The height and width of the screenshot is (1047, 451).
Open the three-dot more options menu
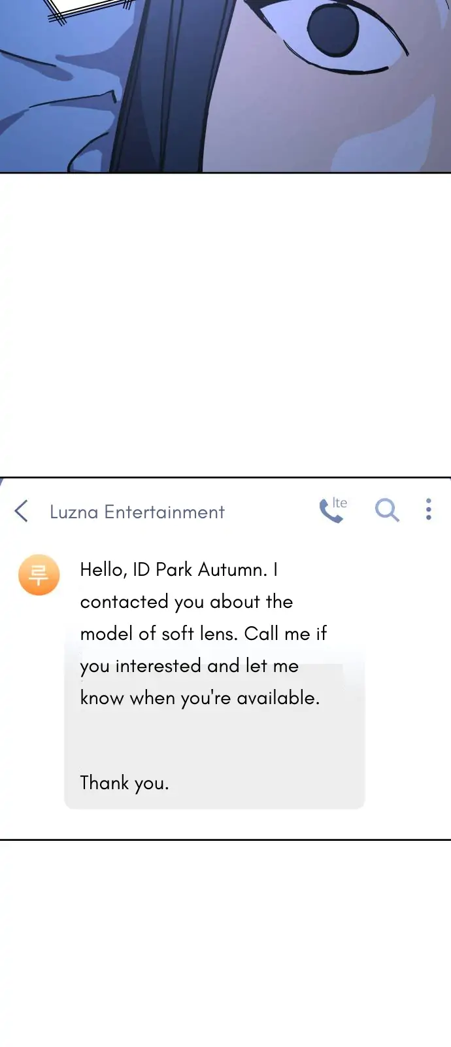point(429,509)
